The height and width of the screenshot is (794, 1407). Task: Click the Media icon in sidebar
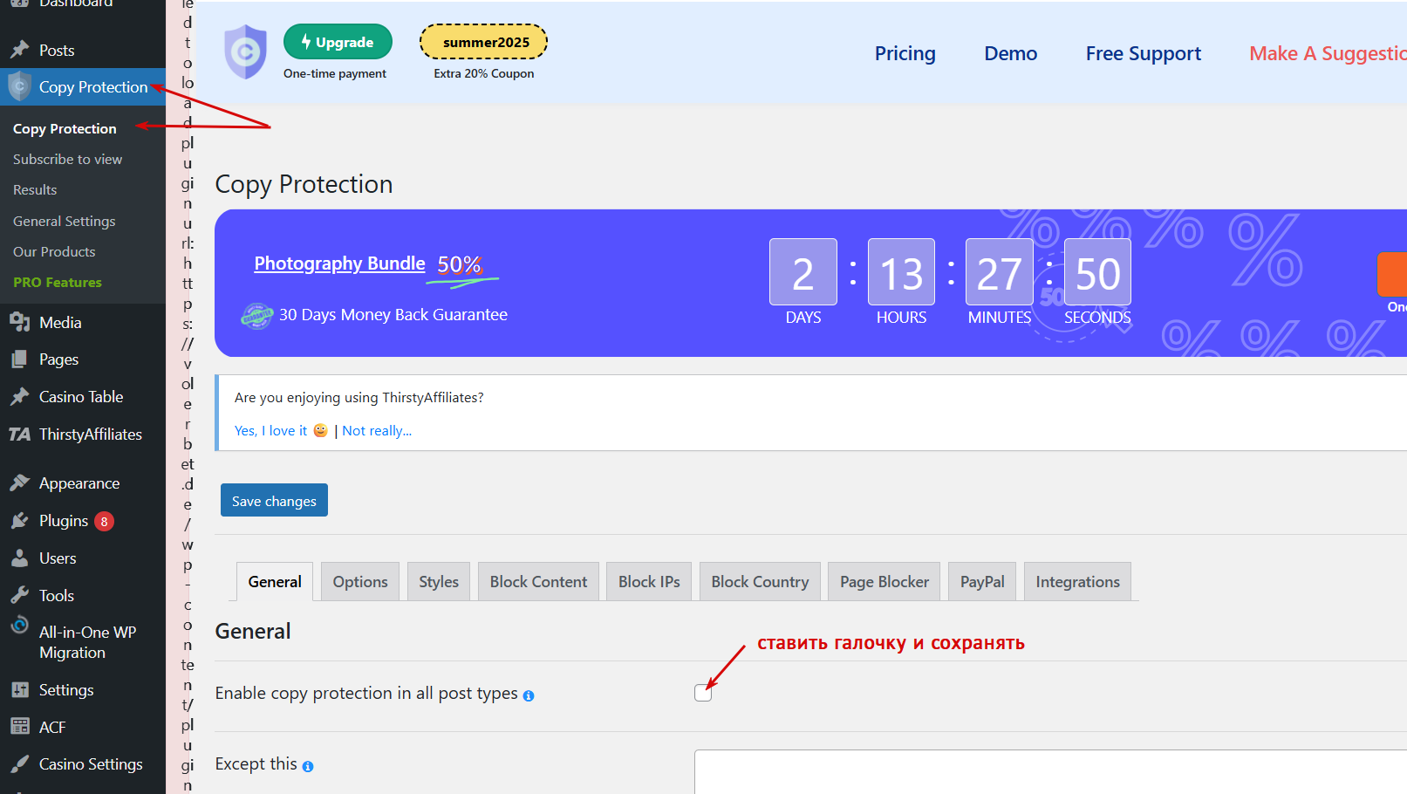click(19, 322)
